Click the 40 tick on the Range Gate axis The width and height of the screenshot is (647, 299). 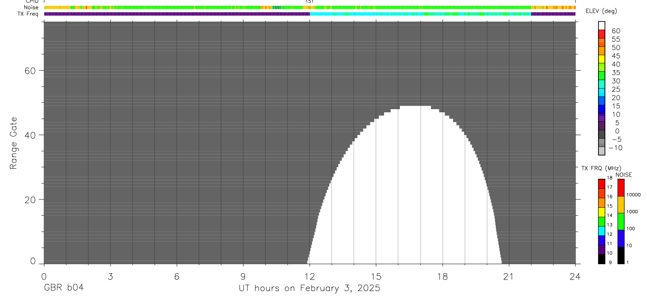click(30, 135)
